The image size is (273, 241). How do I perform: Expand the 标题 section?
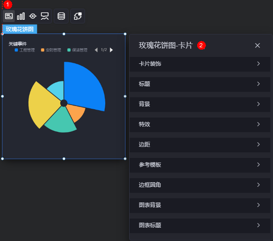point(200,84)
